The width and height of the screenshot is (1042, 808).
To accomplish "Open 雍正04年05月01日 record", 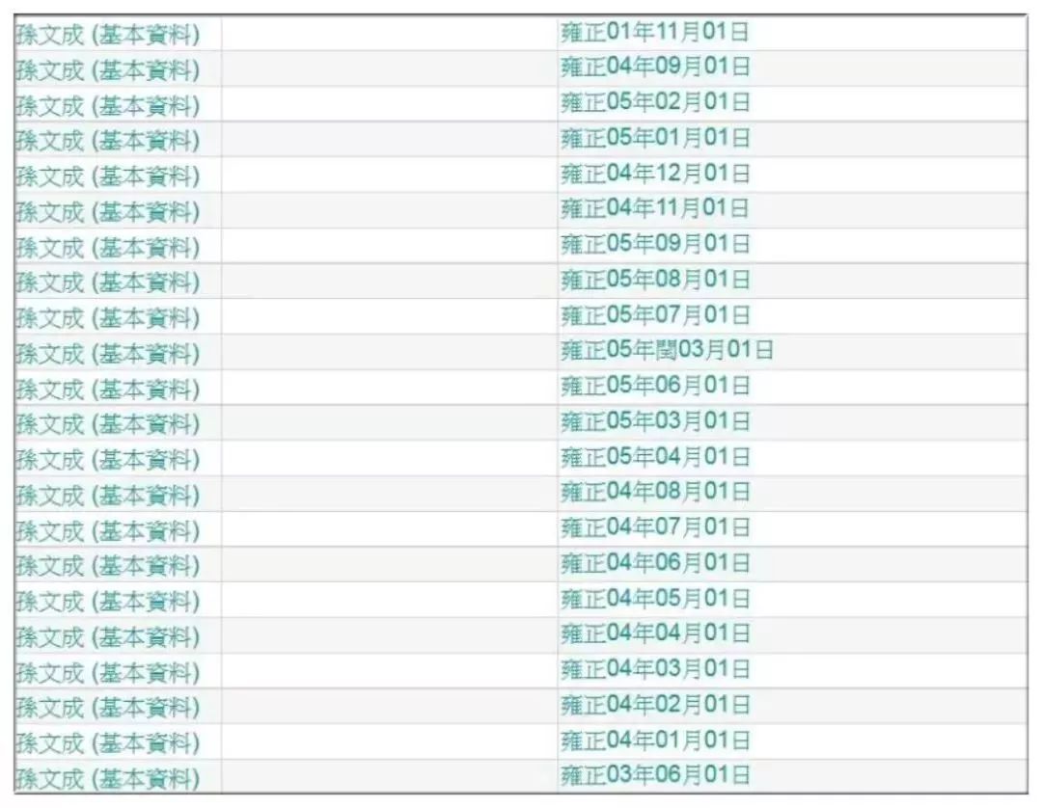I will point(655,599).
